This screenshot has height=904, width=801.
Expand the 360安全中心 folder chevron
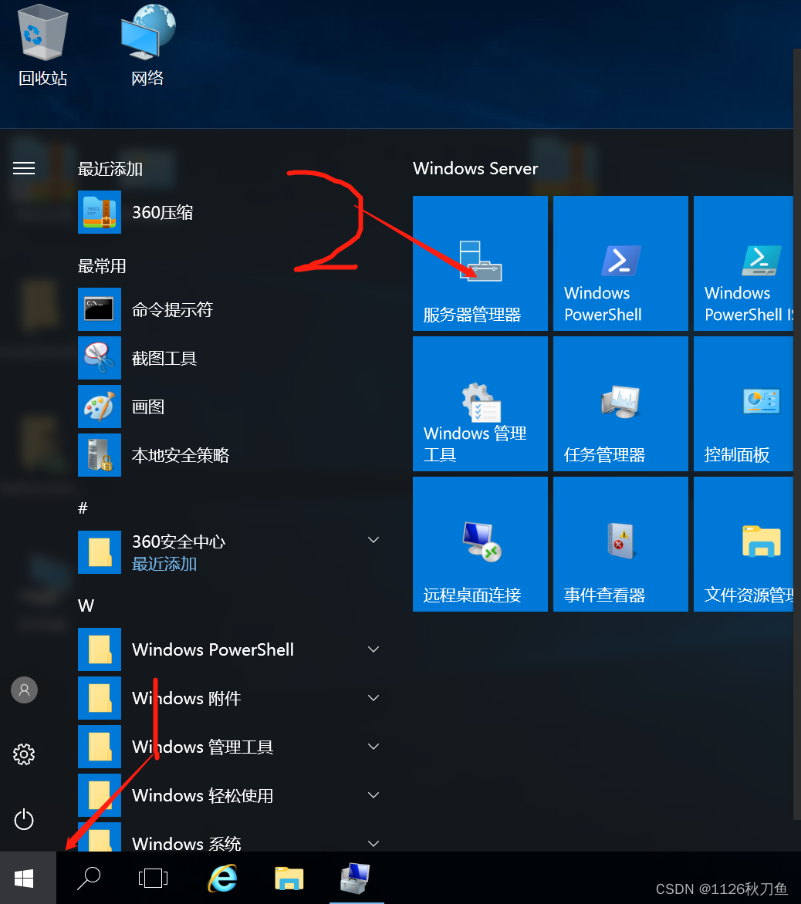pos(373,540)
